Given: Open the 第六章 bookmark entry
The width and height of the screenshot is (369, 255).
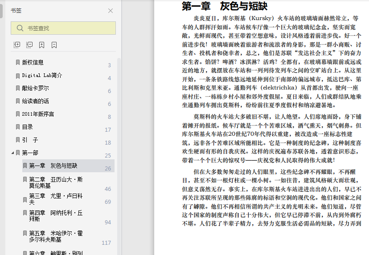Looking at the screenshot, I should [x=56, y=253].
